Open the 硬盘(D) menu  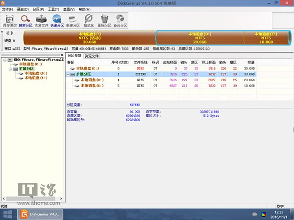coord(23,9)
